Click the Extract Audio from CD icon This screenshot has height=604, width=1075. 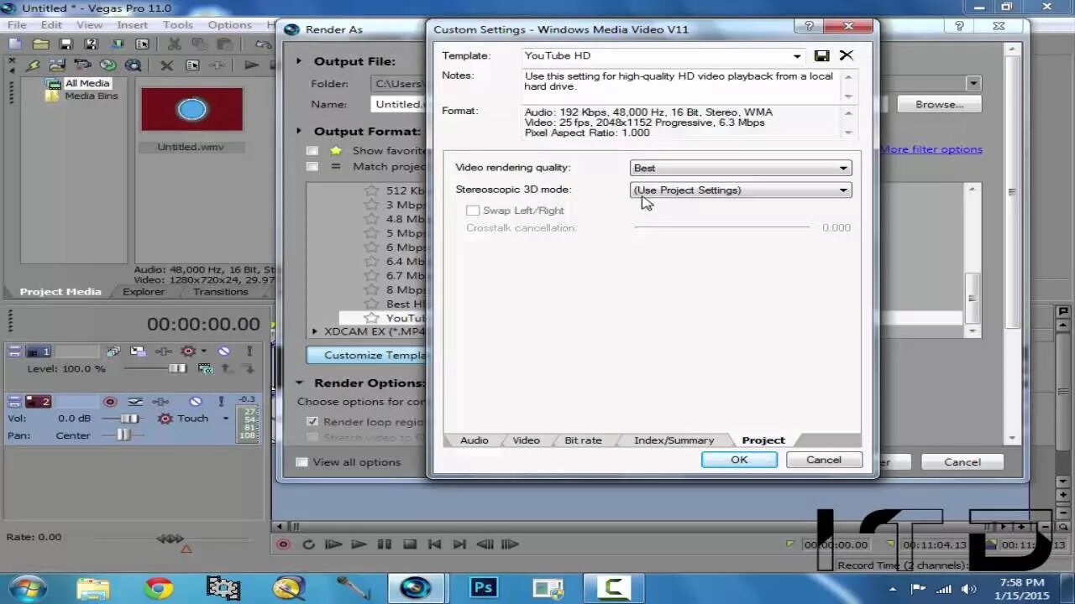[x=108, y=65]
